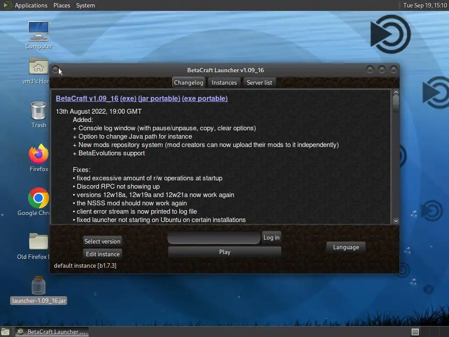Click the 'BetaEvolutions support' changelog line
This screenshot has height=337, width=449.
coord(109,153)
